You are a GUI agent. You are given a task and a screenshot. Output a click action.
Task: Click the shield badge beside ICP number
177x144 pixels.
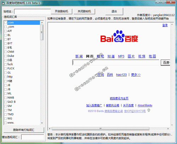(149, 110)
